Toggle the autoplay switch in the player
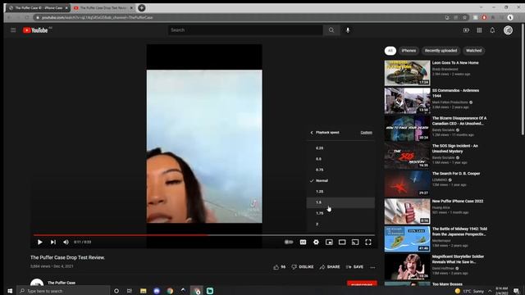This screenshot has width=525, height=295. [289, 242]
